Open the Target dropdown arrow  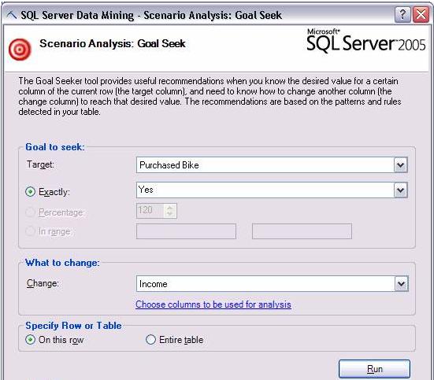click(400, 165)
